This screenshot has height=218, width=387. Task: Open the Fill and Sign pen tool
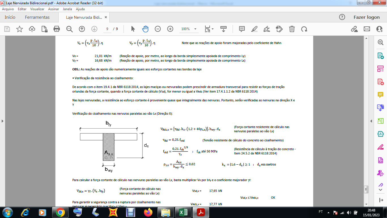(x=267, y=29)
